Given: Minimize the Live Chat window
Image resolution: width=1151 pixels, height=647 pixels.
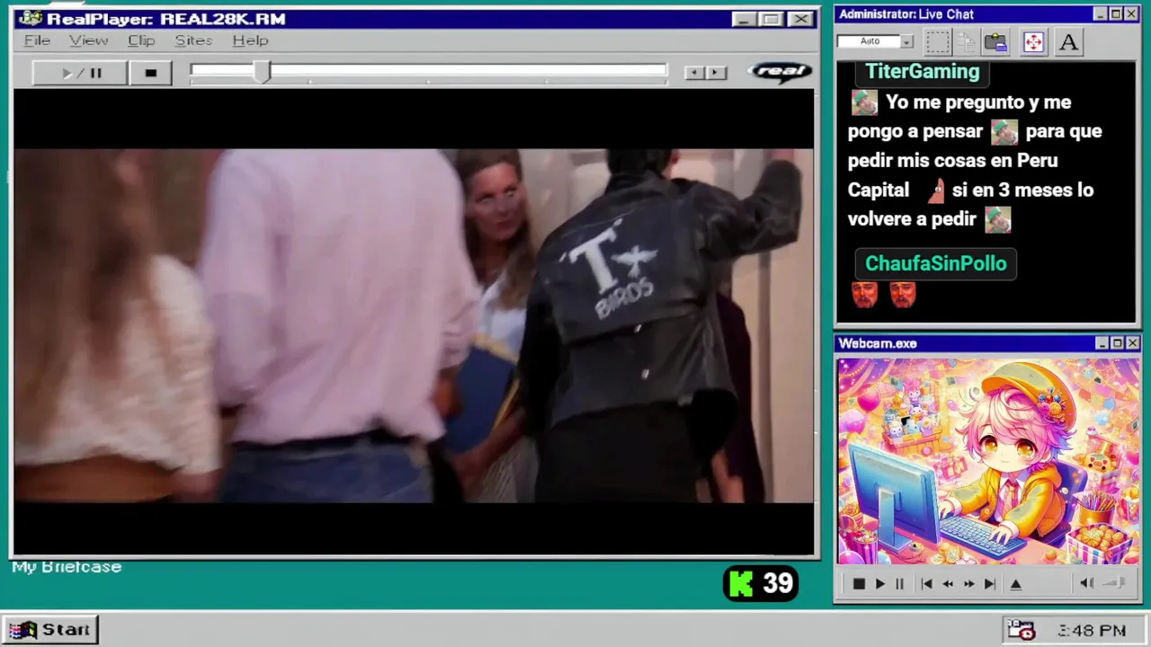Looking at the screenshot, I should click(x=1100, y=14).
